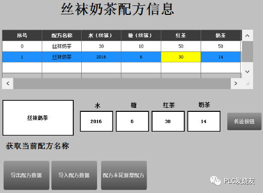
Task: Click the 获取当前配方名称 label
Action: pos(38,146)
